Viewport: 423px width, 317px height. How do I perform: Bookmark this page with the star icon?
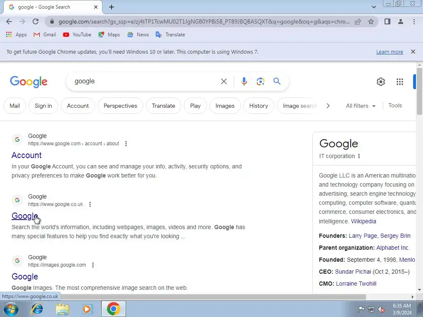point(371,21)
